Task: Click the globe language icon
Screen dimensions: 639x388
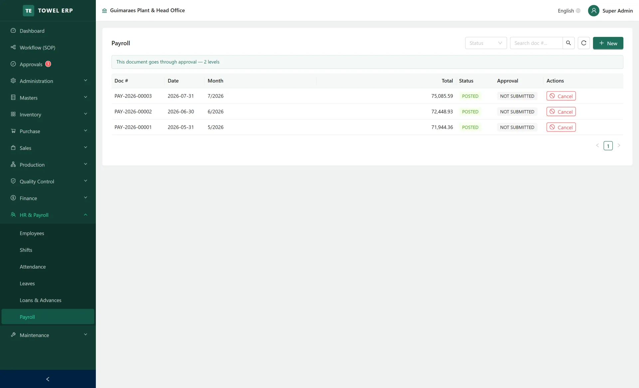Action: [x=578, y=11]
